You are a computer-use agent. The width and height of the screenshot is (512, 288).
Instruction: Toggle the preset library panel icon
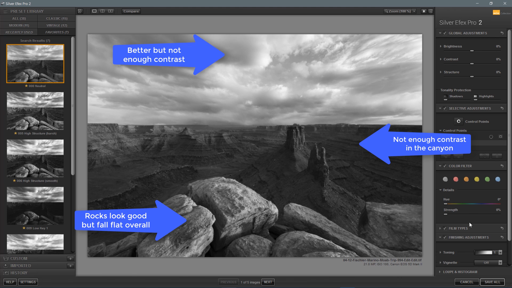point(80,11)
